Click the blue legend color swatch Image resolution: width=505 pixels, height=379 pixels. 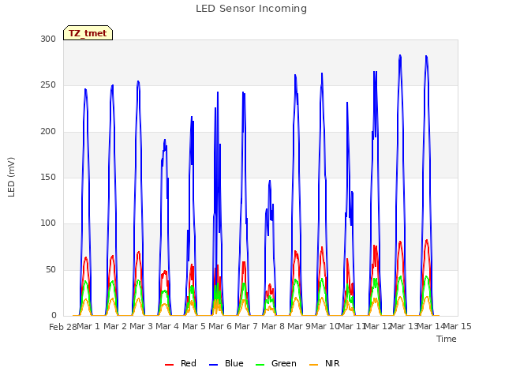[214, 365]
